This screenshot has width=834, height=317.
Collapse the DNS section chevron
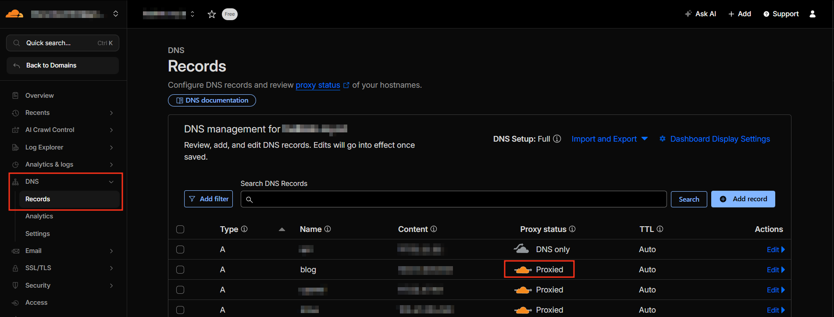(x=111, y=182)
